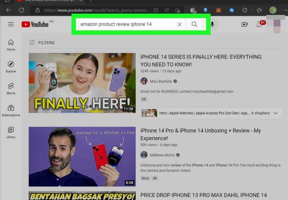Open the iPHONE 14 SERIES IS FINALLY HERE title
Viewport: 288px width, 200px height.
201,61
